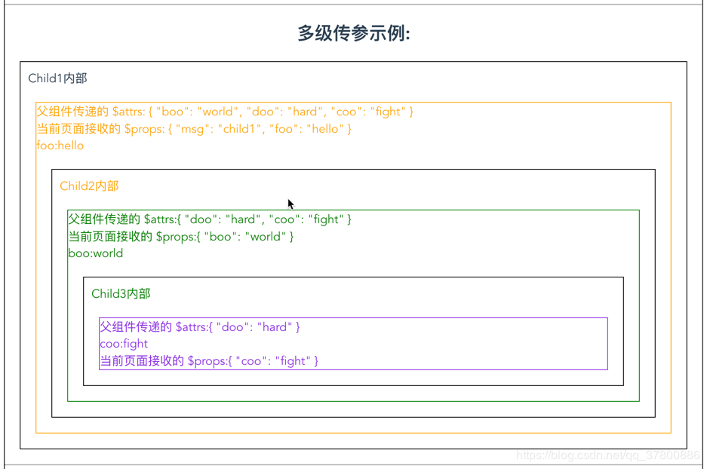Click Child2's $props line showing boo world
707x469 pixels.
[179, 236]
